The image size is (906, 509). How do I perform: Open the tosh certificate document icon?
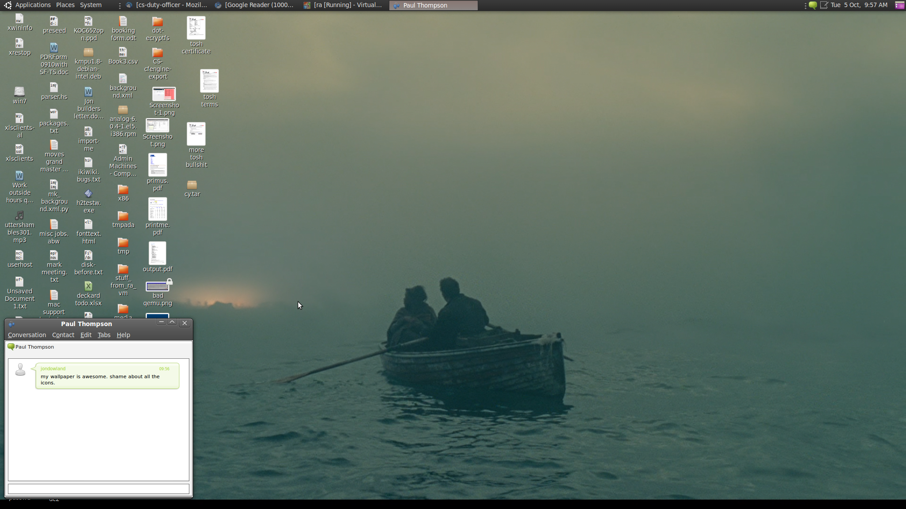[x=196, y=28]
